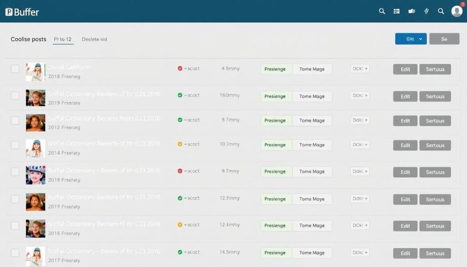
Task: Expand the DCKI + control in the 4.8mny row
Action: (x=360, y=68)
